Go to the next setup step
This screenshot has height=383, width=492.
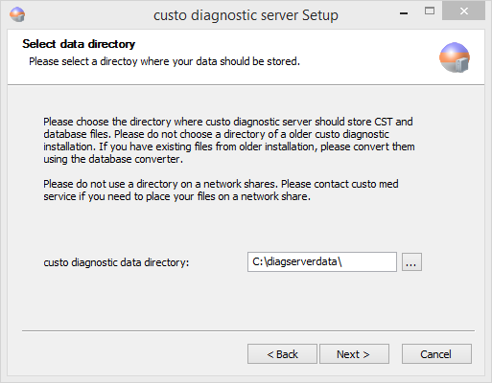(x=354, y=354)
